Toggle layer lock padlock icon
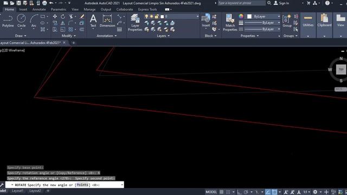Screen dimensions: 347x195 (x=157, y=16)
